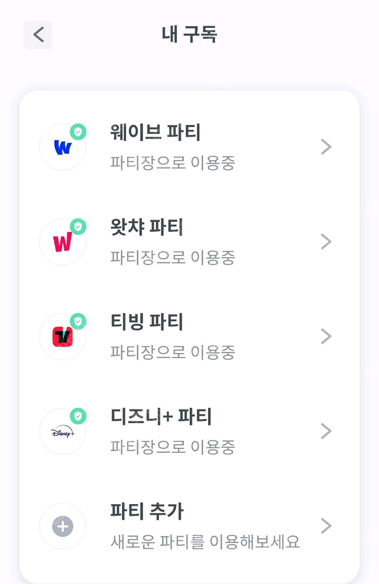Open 디즈니+ 파티 with its chevron
This screenshot has width=379, height=584.
[x=327, y=432]
